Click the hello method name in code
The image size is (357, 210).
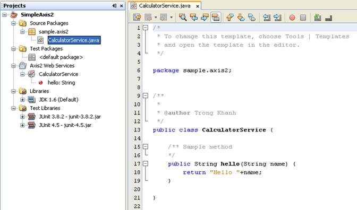(x=230, y=164)
